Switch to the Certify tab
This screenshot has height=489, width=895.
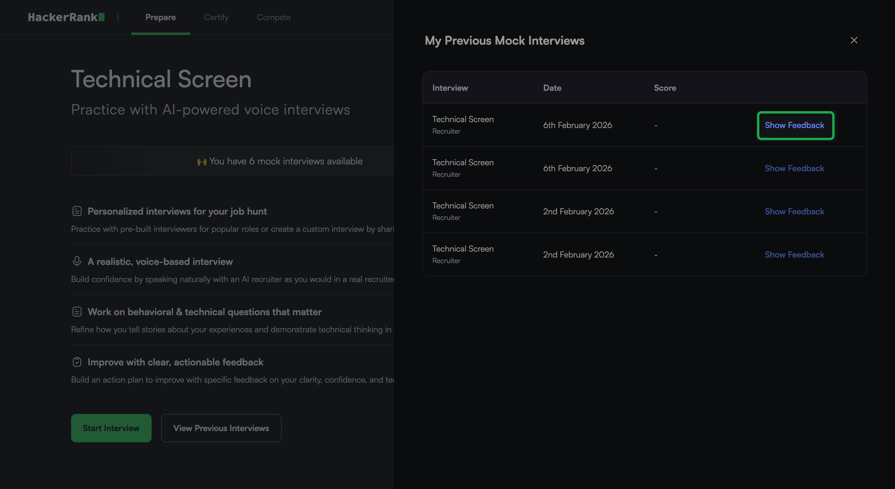[216, 17]
